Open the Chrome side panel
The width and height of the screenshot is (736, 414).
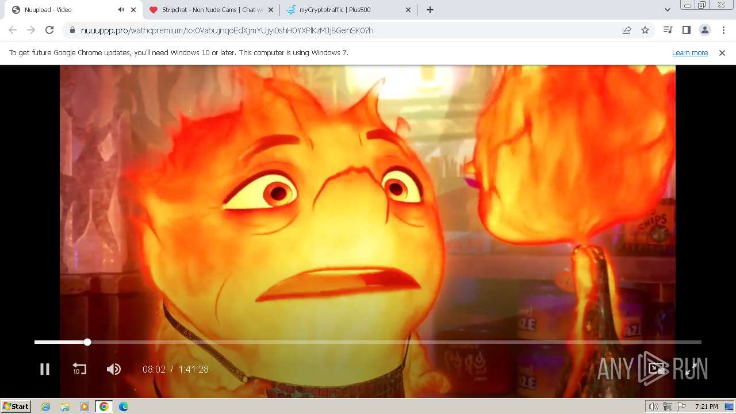pyautogui.click(x=686, y=30)
